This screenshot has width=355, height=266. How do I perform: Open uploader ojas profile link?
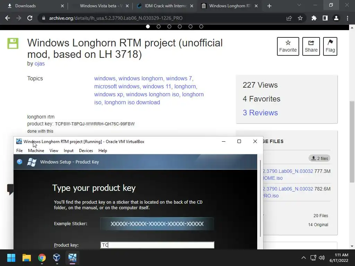click(x=40, y=64)
